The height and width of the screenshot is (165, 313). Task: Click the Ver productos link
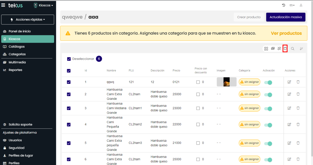286,33
